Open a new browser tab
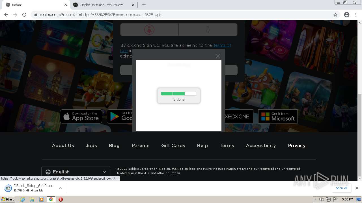The image size is (362, 203). 144,5
